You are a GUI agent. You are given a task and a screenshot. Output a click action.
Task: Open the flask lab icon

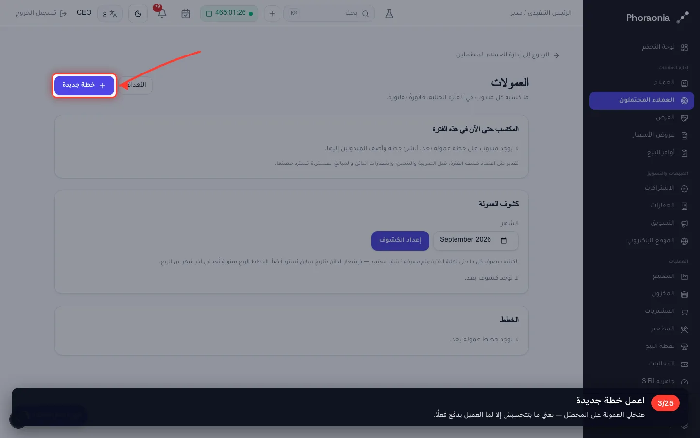pos(389,14)
